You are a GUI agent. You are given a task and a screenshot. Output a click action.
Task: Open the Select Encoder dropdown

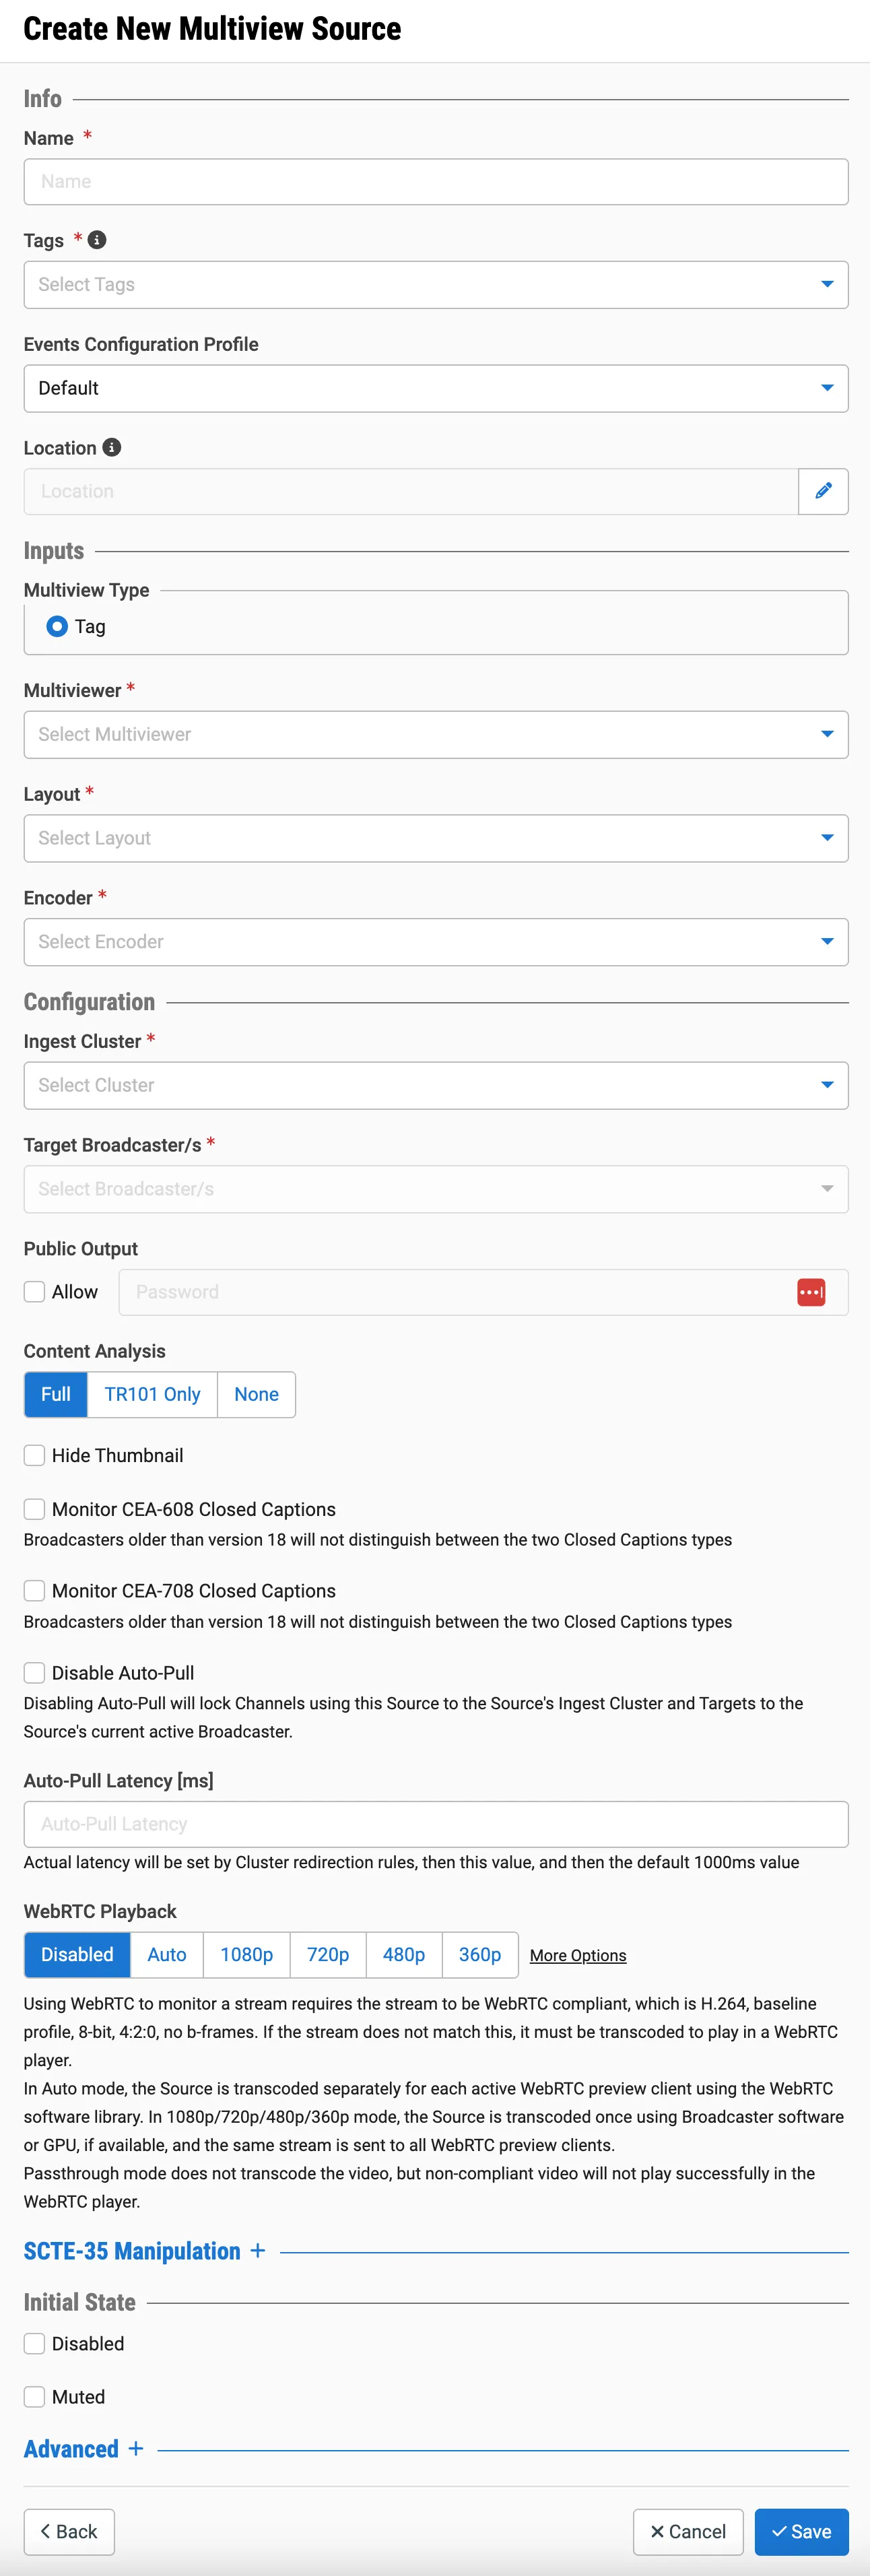436,941
